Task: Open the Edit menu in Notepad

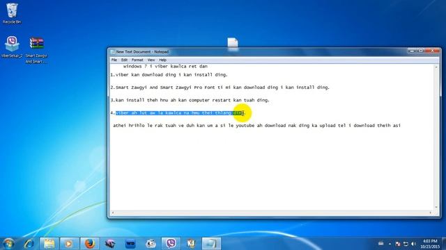Action: (x=124, y=60)
